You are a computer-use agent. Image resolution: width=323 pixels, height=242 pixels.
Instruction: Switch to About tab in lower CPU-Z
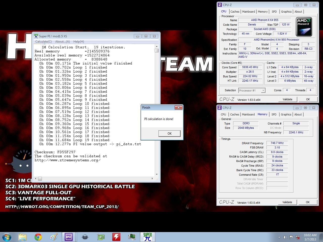(x=298, y=114)
